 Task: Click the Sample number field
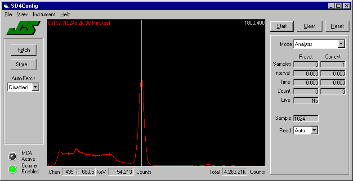[306, 118]
